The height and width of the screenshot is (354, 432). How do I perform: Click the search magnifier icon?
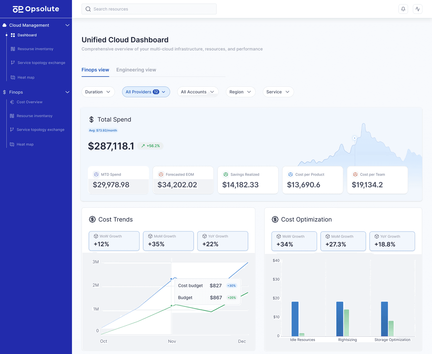pos(88,9)
